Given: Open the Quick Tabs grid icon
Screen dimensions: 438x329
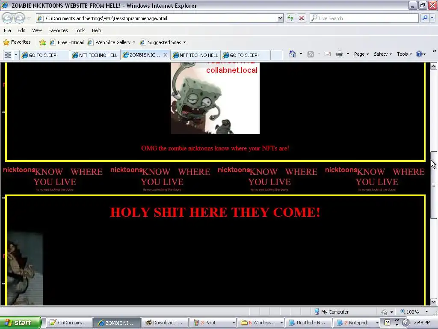Looking at the screenshot, I should click(x=8, y=55).
